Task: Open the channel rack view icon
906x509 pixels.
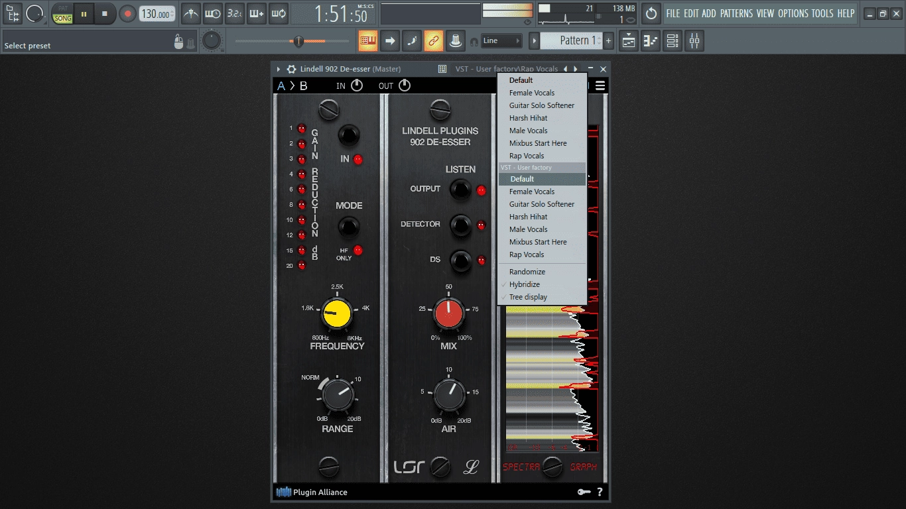Action: tap(673, 41)
